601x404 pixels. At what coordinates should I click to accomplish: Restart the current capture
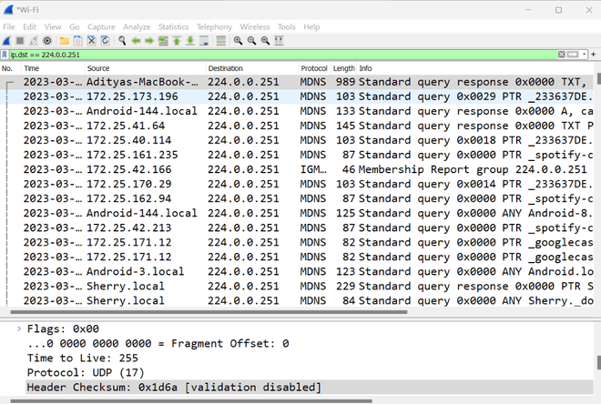click(34, 41)
